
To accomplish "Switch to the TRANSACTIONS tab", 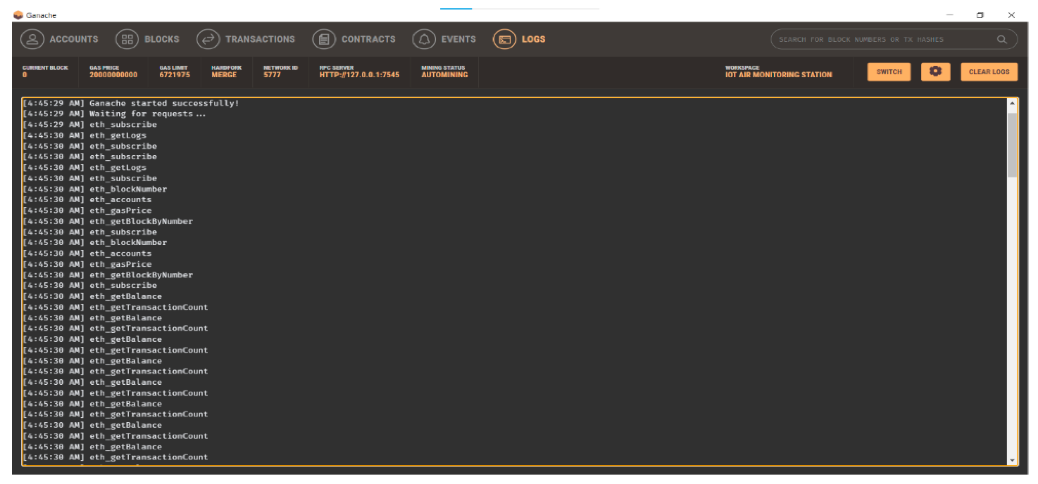I will [260, 40].
